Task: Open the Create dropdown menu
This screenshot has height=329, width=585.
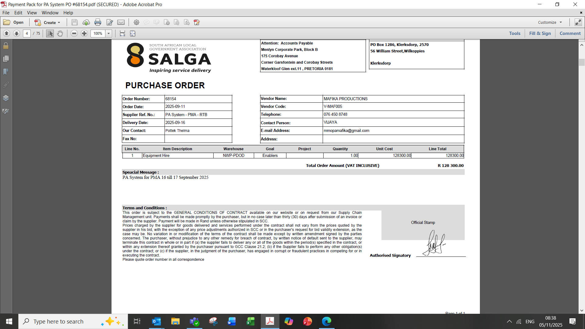Action: coord(47,22)
